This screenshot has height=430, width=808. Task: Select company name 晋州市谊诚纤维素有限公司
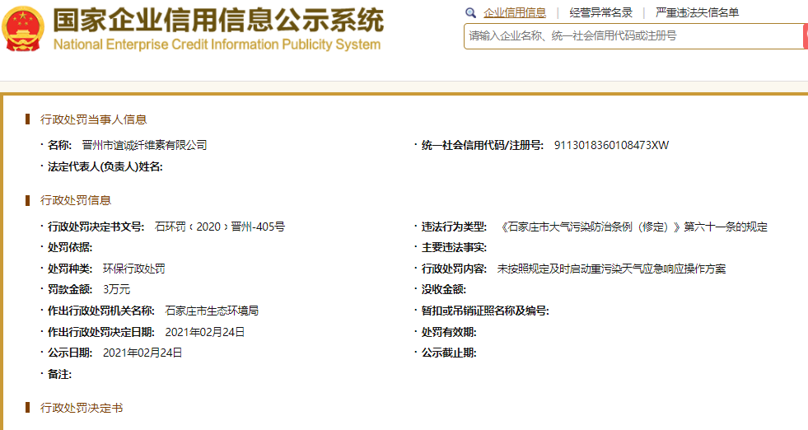(x=144, y=146)
